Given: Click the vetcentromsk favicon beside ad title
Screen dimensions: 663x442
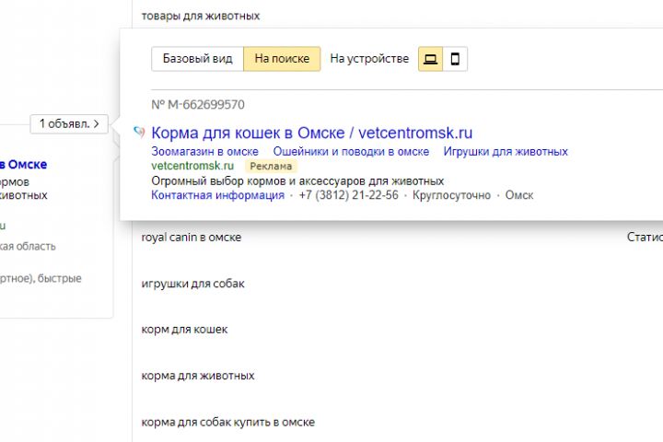Looking at the screenshot, I should [x=139, y=132].
